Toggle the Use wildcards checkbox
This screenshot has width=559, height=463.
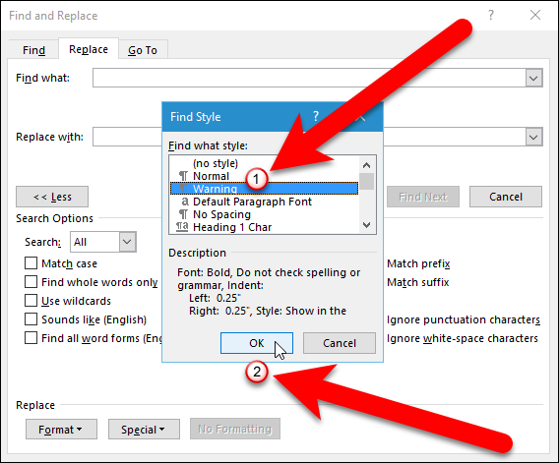click(x=31, y=301)
